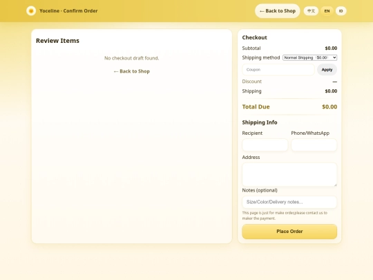
Task: Focus the Coupon input field
Action: 278,70
